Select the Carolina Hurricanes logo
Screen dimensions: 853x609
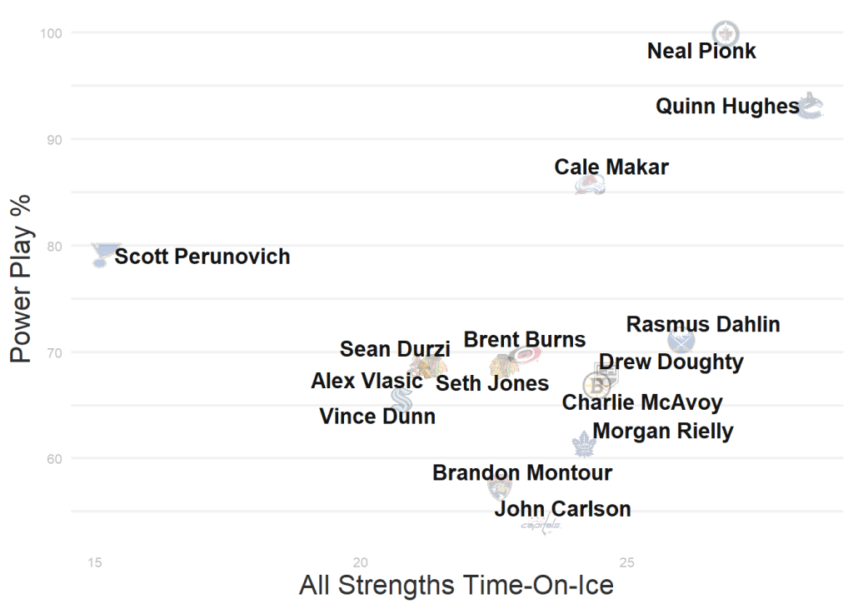tap(526, 356)
